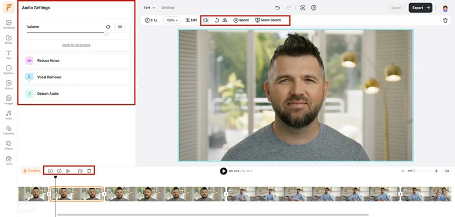The height and width of the screenshot is (217, 455).
Task: Open the Tools sidebar panel
Action: coord(9,161)
